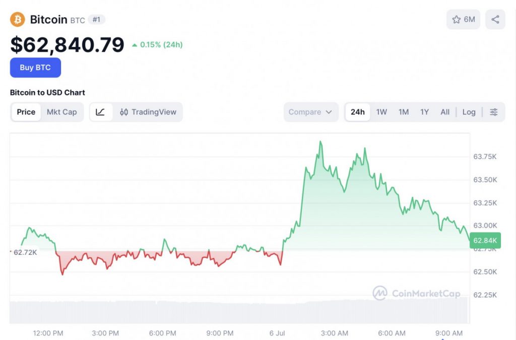Click the 63.75K axis label
Viewport: 516px width, 340px height.
[485, 157]
